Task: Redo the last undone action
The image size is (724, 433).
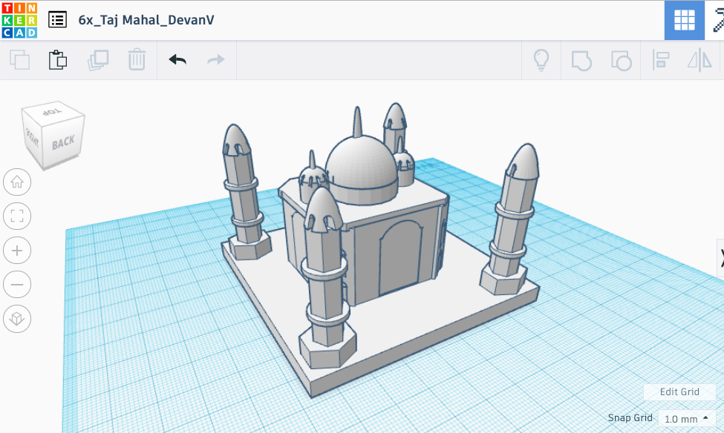Action: (216, 60)
